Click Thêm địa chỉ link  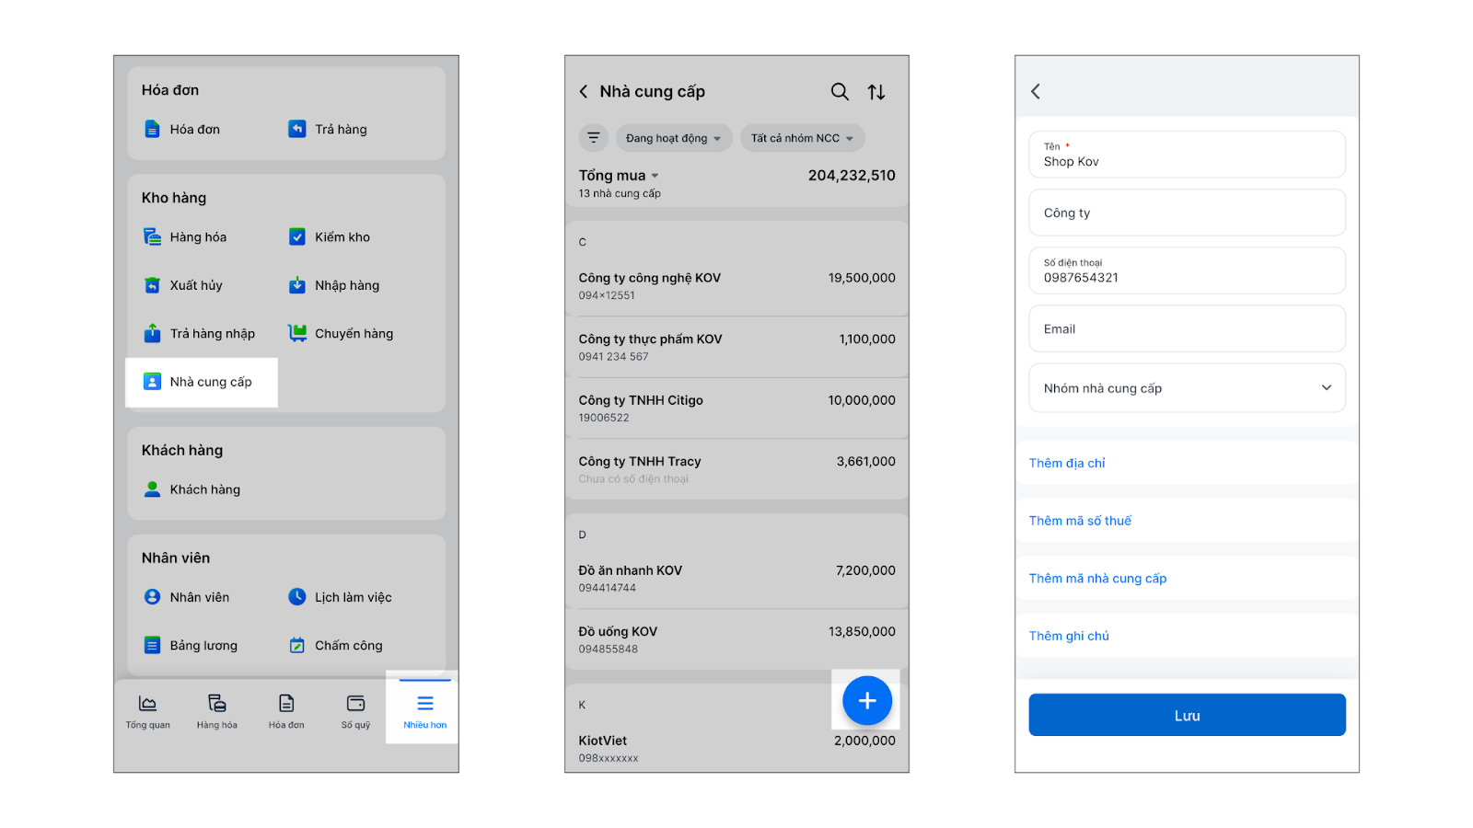pyautogui.click(x=1067, y=464)
